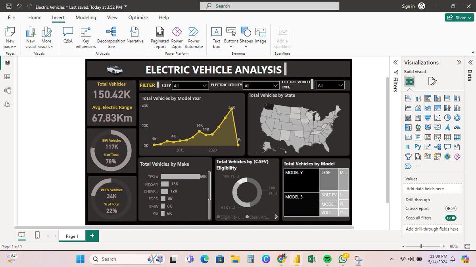This screenshot has height=267, width=476.
Task: Click the save icon in title bar
Action: click(x=9, y=7)
